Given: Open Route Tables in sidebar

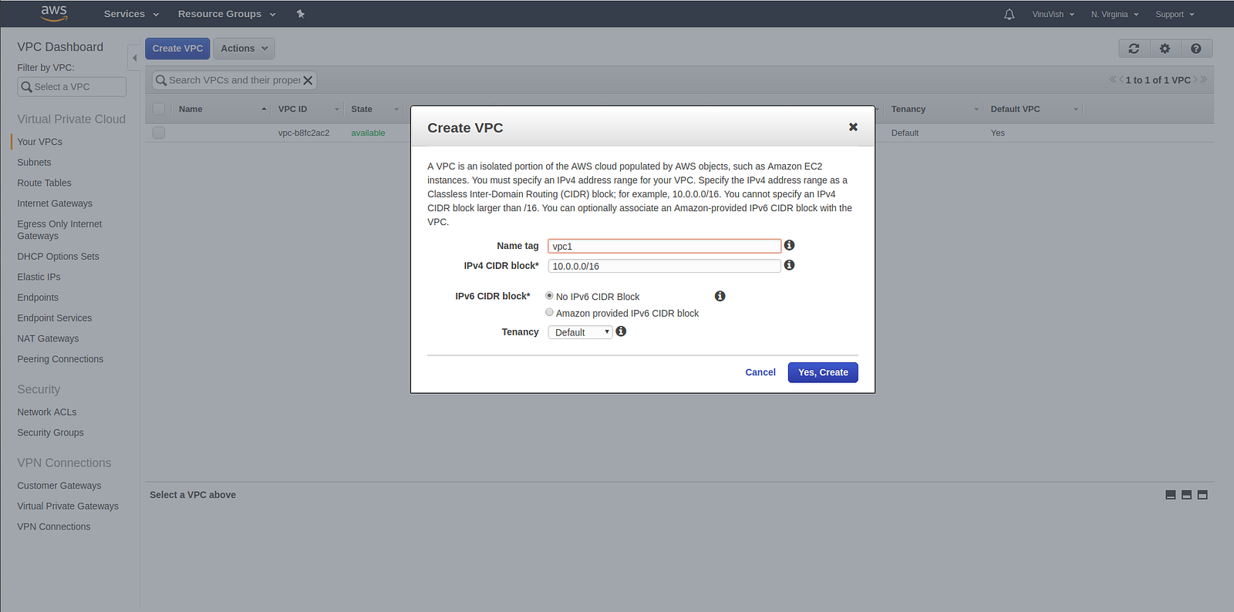Looking at the screenshot, I should tap(44, 183).
